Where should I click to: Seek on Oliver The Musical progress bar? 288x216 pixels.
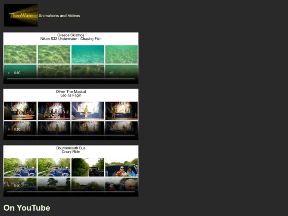pos(71,135)
